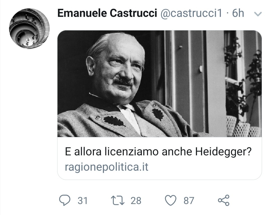The width and height of the screenshot is (271, 215).
Task: Expand tweet options chevron
Action: [x=258, y=14]
